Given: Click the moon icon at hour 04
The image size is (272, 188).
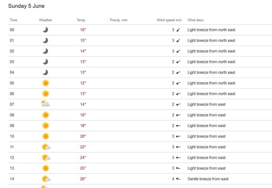Looking at the screenshot, I should pos(45,72).
